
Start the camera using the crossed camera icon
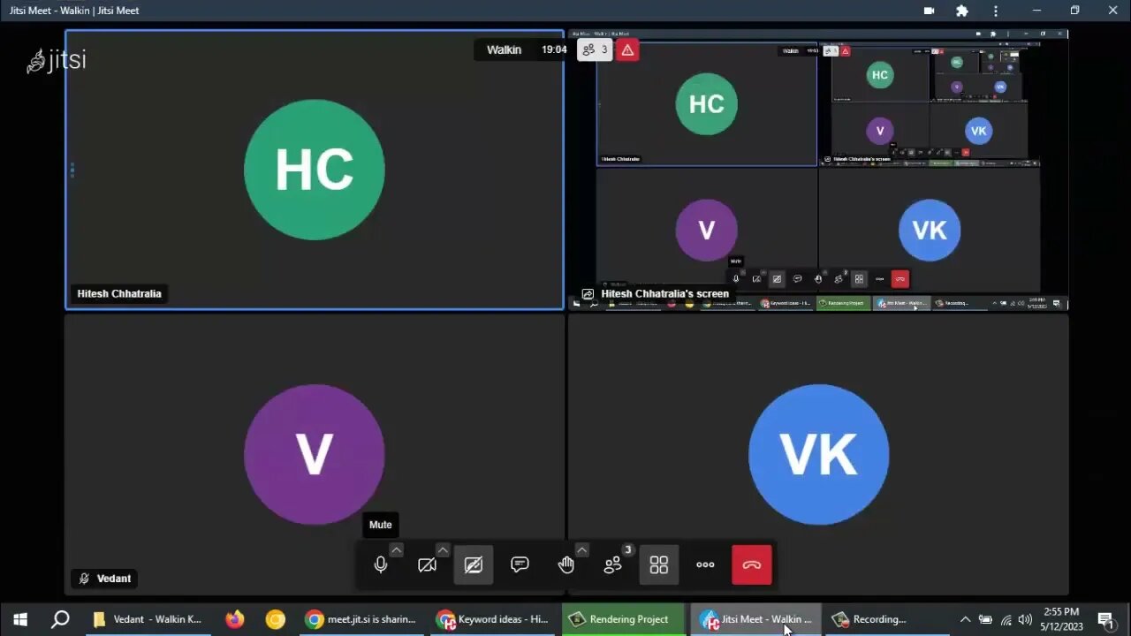(x=427, y=565)
